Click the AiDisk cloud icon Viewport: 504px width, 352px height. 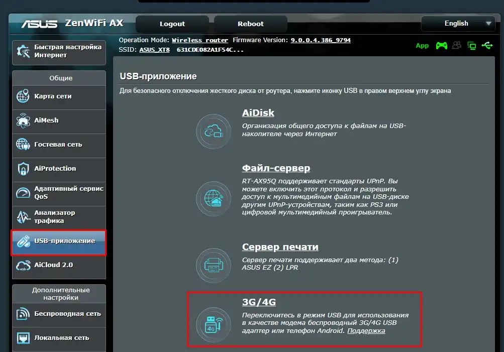213,132
